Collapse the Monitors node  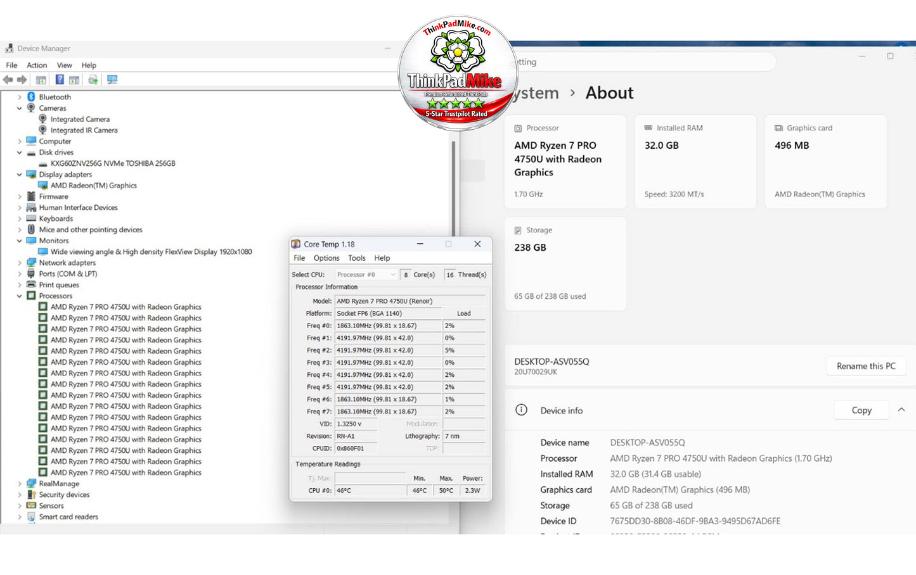point(20,241)
